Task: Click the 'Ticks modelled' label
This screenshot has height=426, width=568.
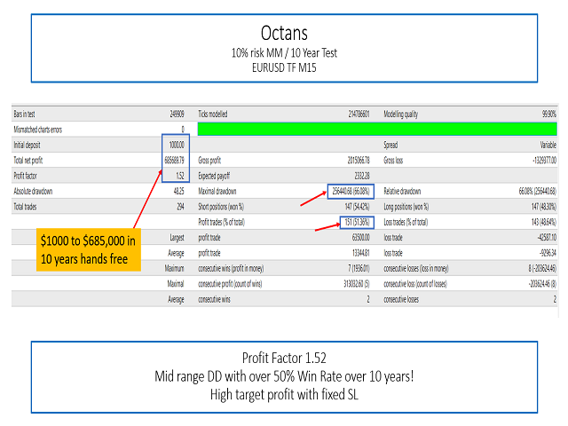Action: (213, 114)
